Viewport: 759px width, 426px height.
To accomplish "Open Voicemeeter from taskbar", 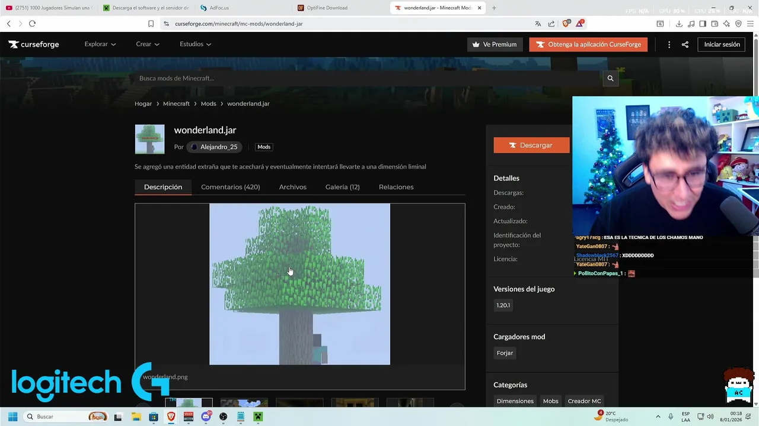I will coord(189,417).
